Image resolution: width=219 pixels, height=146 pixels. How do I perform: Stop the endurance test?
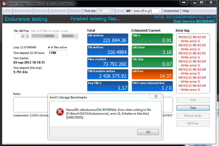[193, 108]
